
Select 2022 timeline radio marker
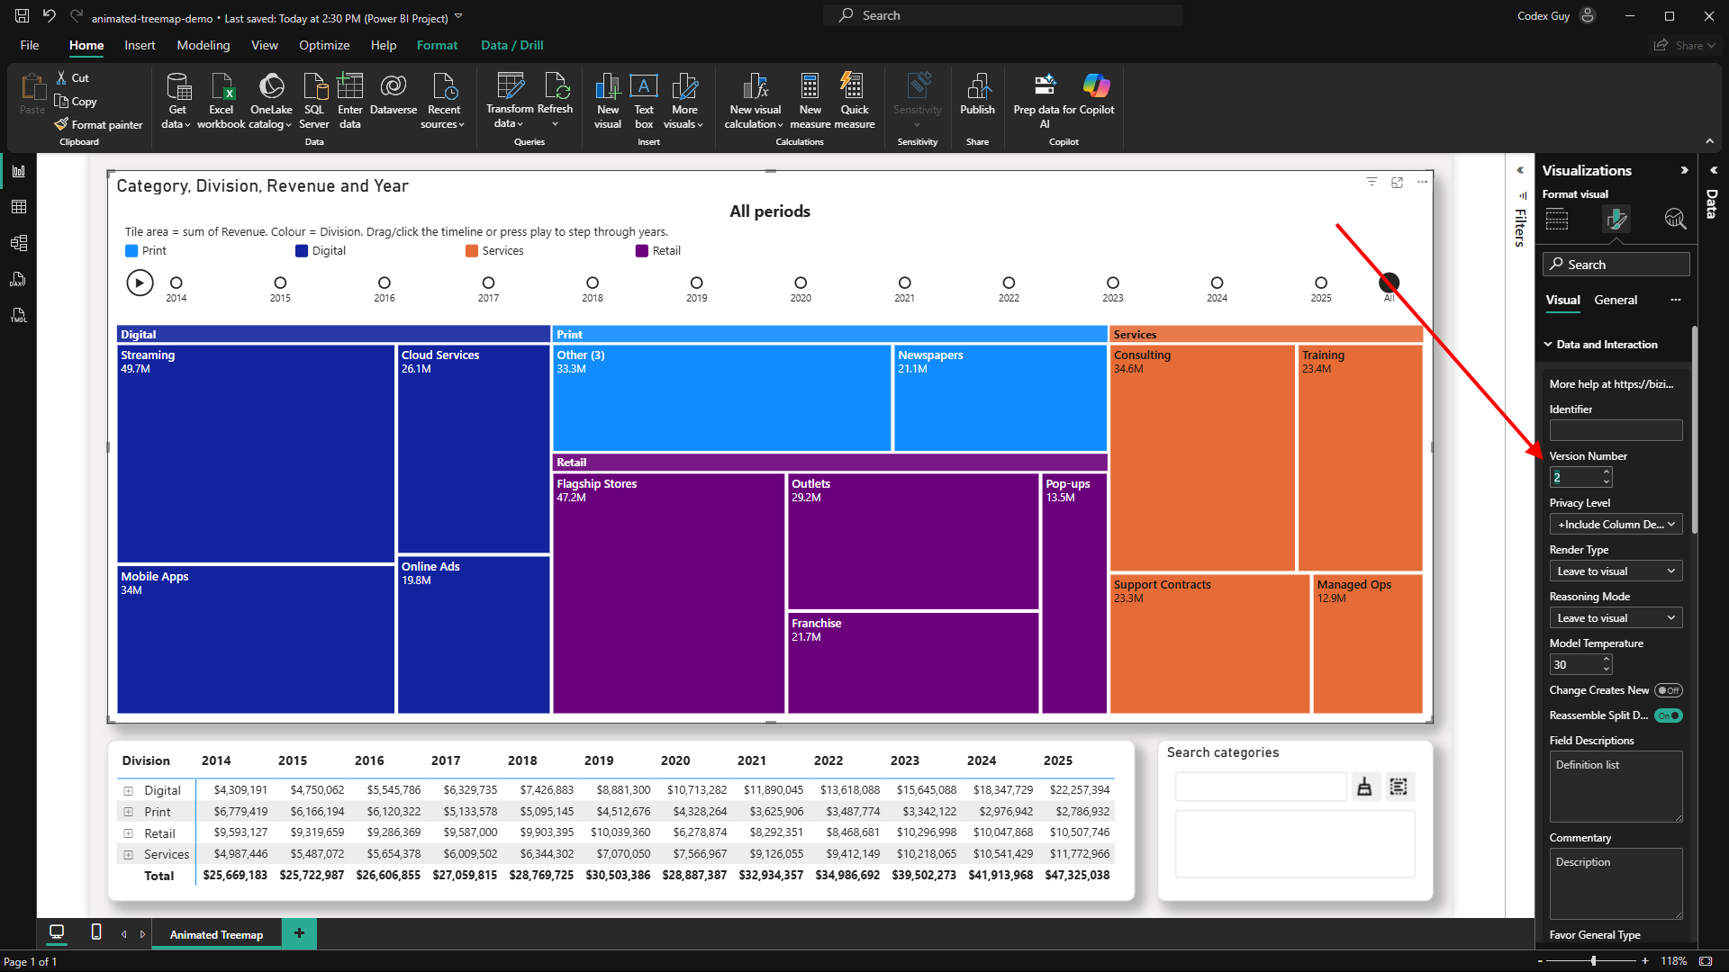click(x=1009, y=283)
